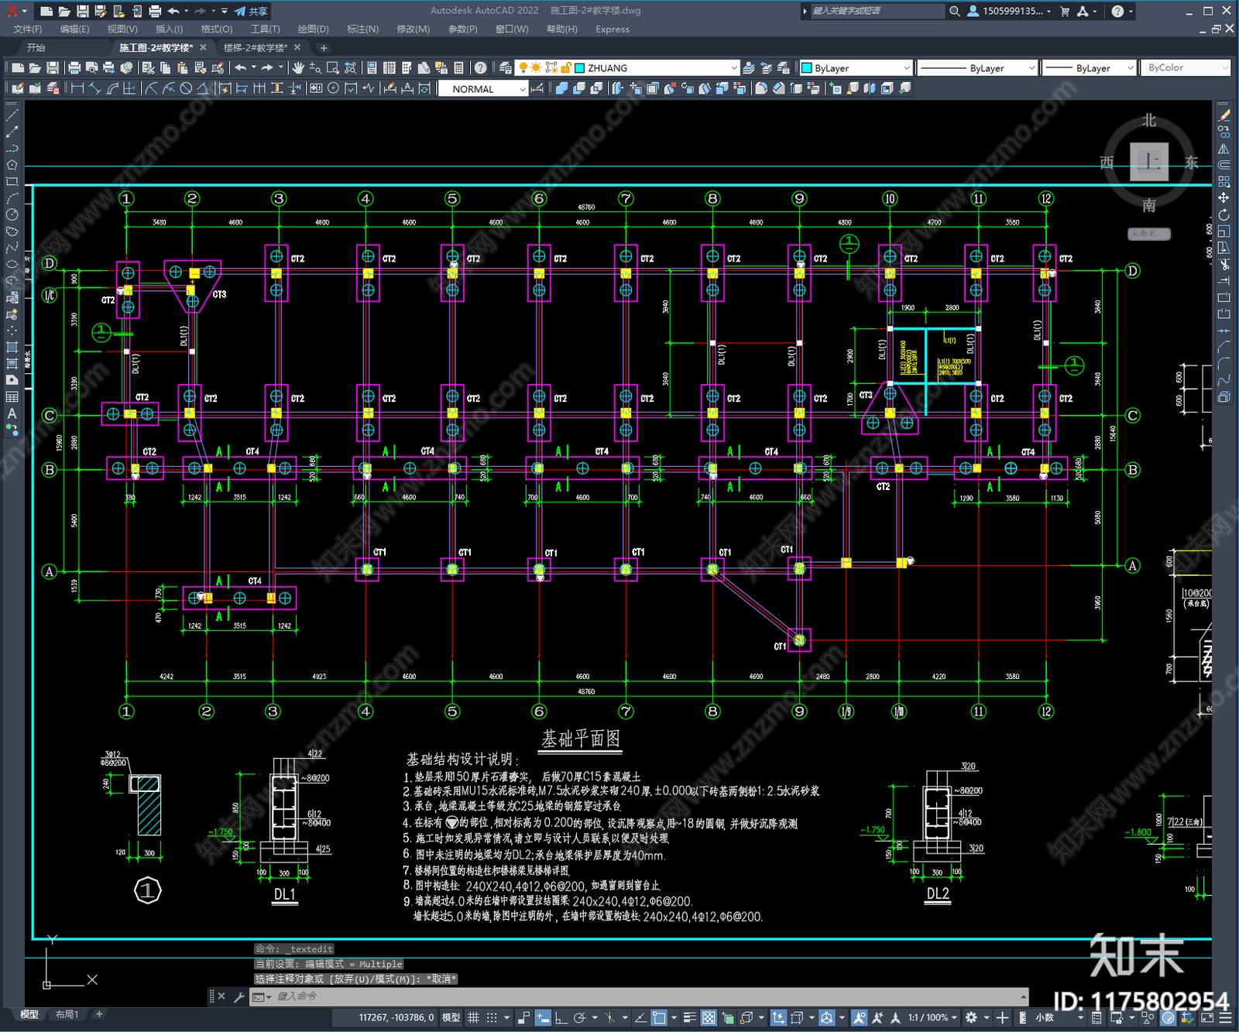
Task: Click the account name 1505999135 button
Action: 1009,11
